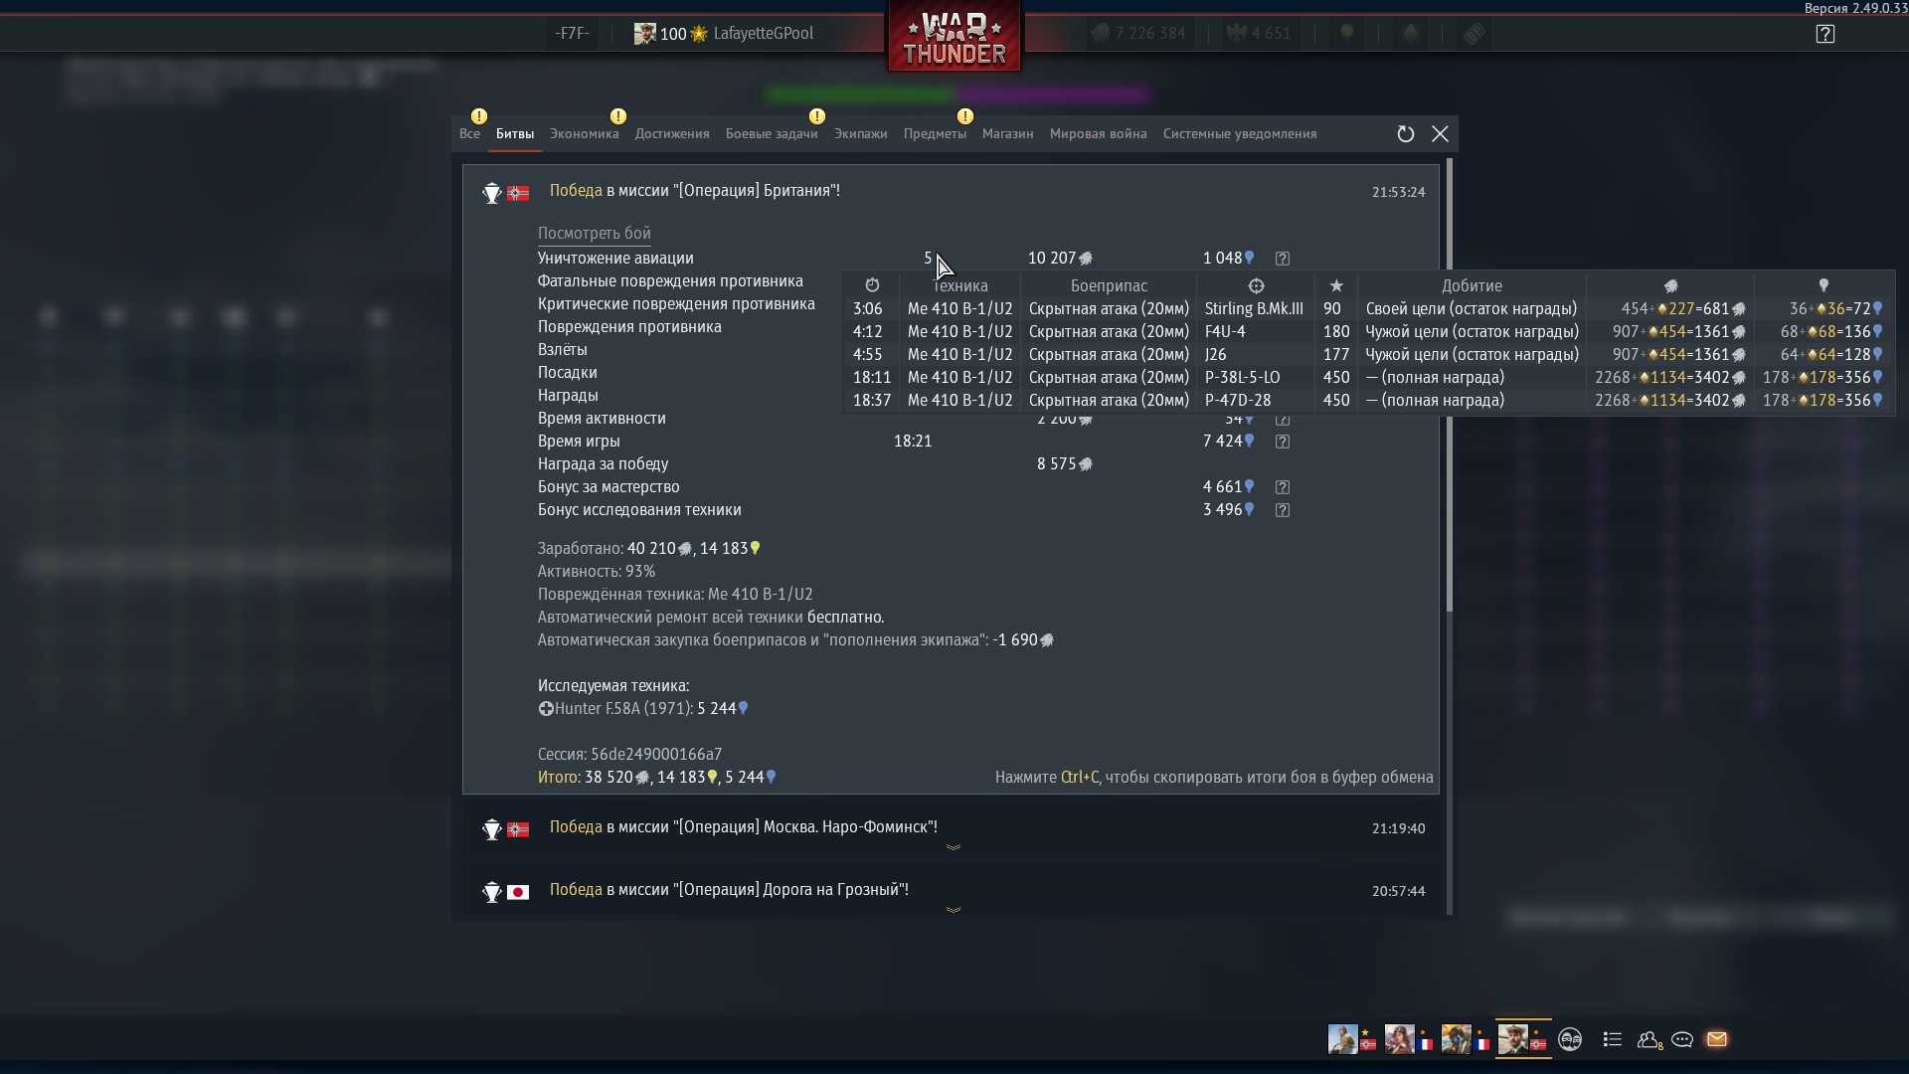The height and width of the screenshot is (1074, 1909).
Task: Open the friends contacts icon
Action: point(1649,1039)
